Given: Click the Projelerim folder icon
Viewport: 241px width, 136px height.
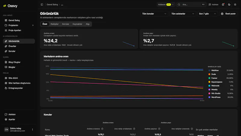Looking at the screenshot, I should [6, 25].
